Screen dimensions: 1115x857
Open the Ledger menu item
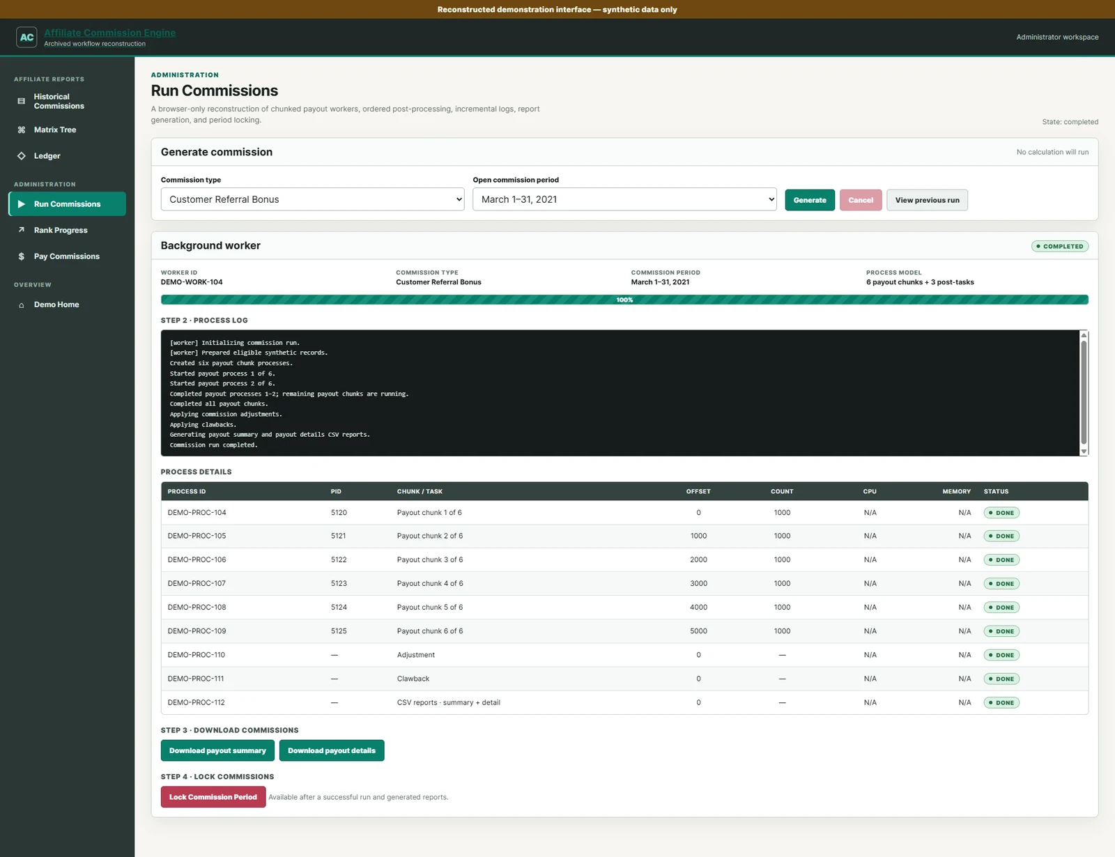pyautogui.click(x=67, y=156)
